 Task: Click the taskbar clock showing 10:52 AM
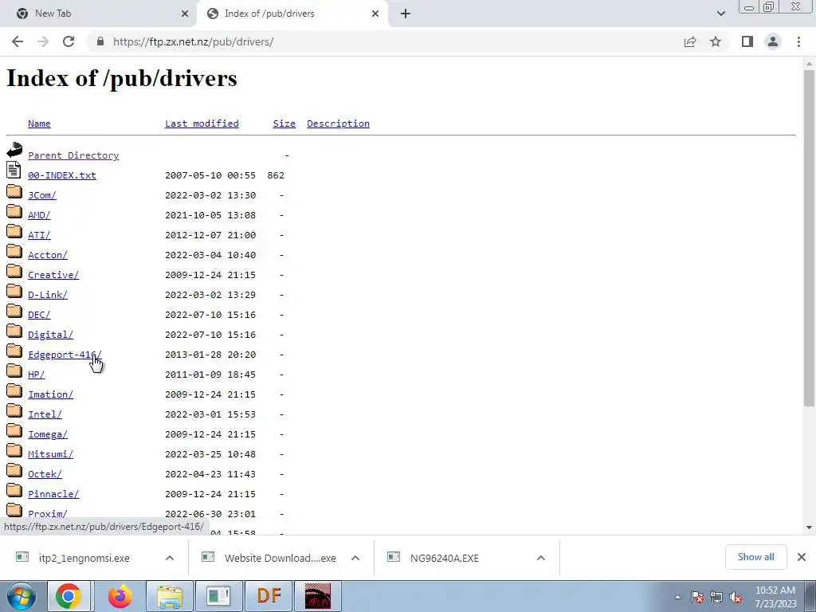pyautogui.click(x=775, y=597)
